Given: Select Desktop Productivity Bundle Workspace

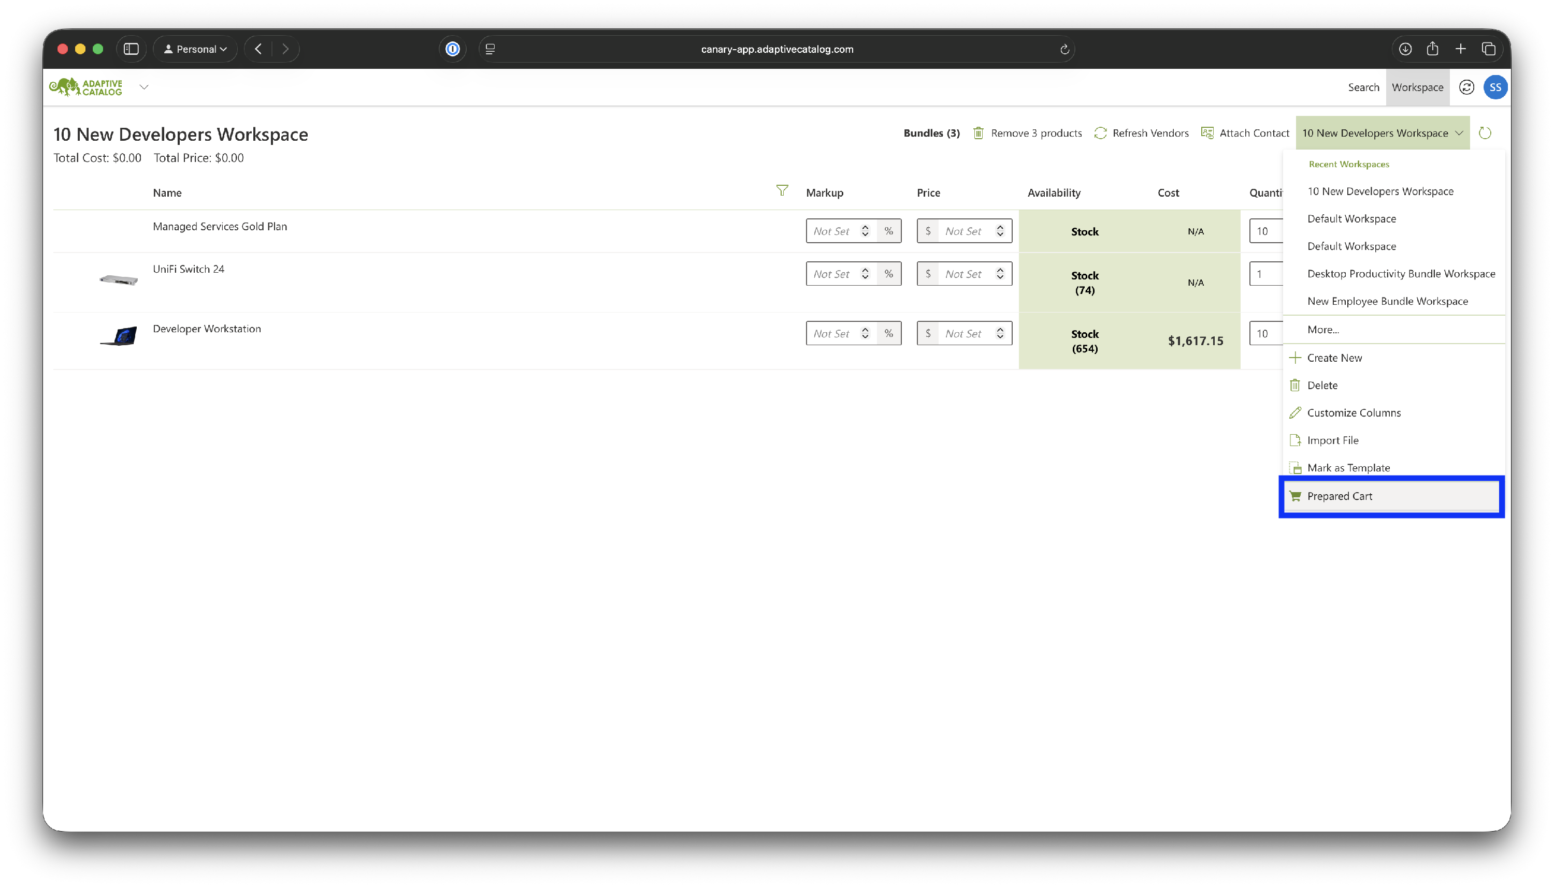Looking at the screenshot, I should coord(1401,274).
